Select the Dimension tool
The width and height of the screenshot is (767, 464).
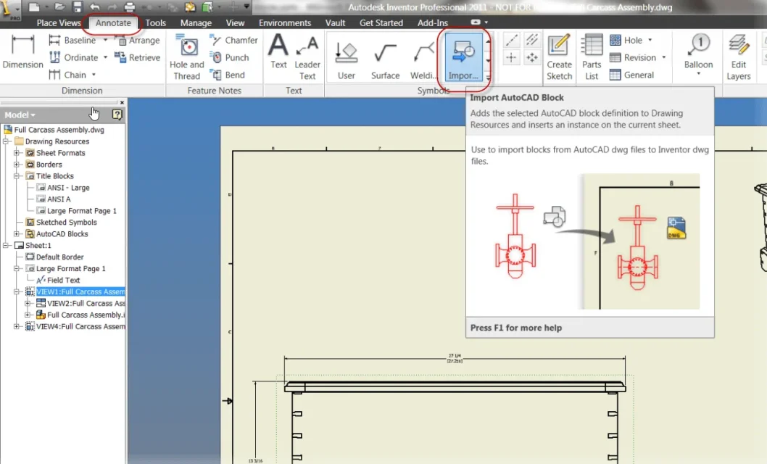pos(22,51)
